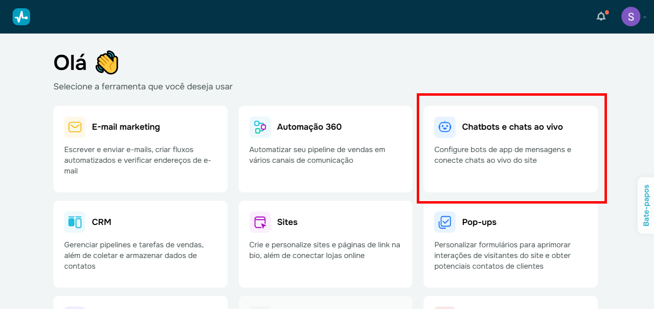This screenshot has height=309, width=654.
Task: Click "Selecione a ferramenta" subtitle text
Action: (143, 86)
